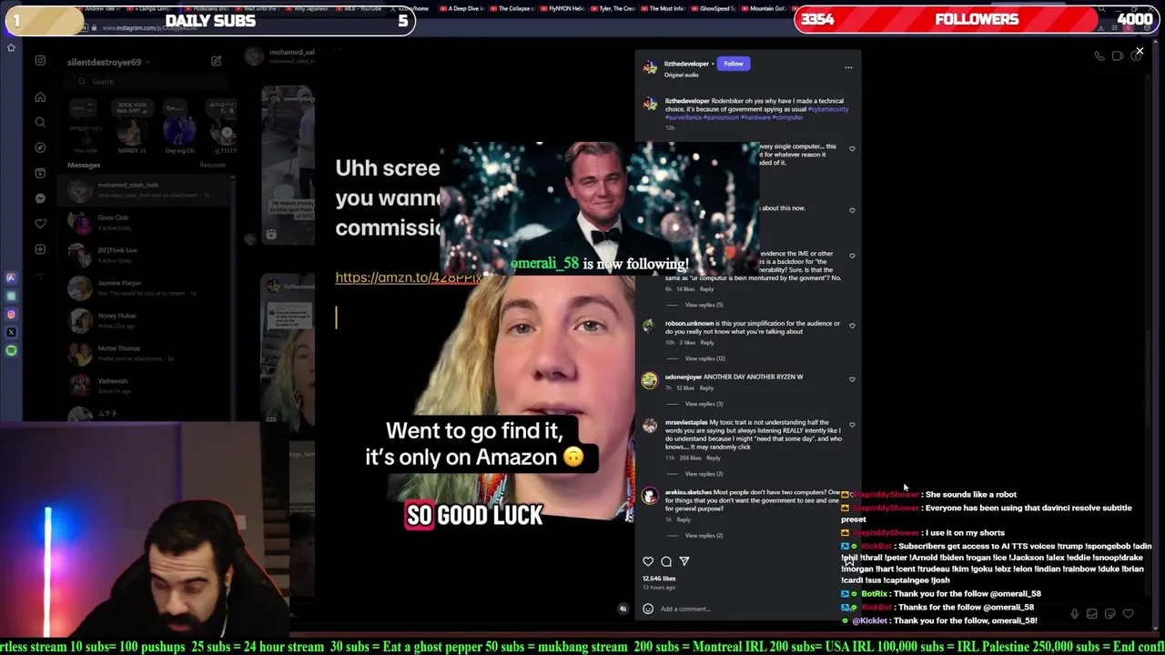Viewport: 1165px width, 655px height.
Task: Open Instagram icon in browser sidebar
Action: click(x=11, y=314)
